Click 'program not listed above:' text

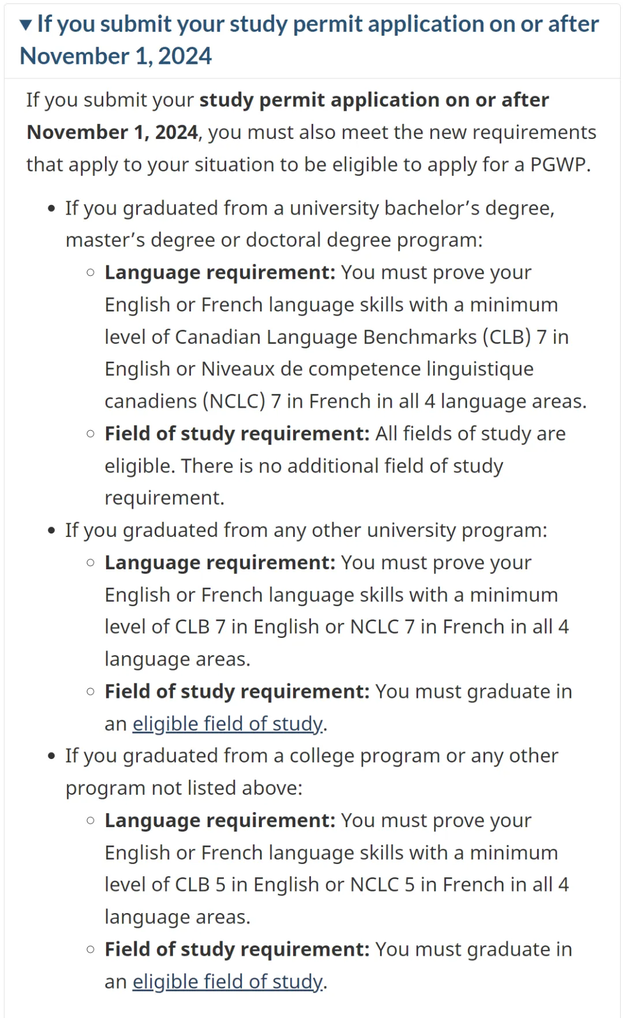coord(184,788)
